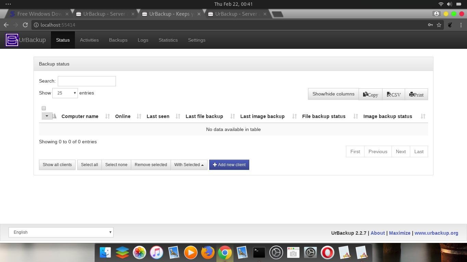The height and width of the screenshot is (262, 467).
Task: Open the GNOME foot extension icon
Action: point(450,25)
